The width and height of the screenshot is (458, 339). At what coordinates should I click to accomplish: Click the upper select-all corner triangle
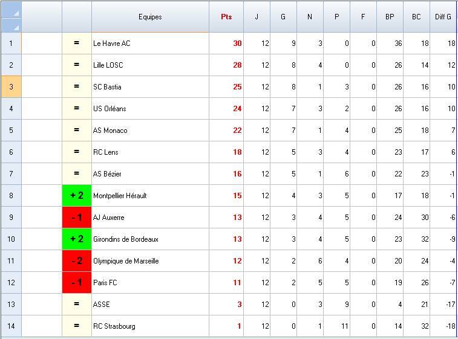[16, 13]
